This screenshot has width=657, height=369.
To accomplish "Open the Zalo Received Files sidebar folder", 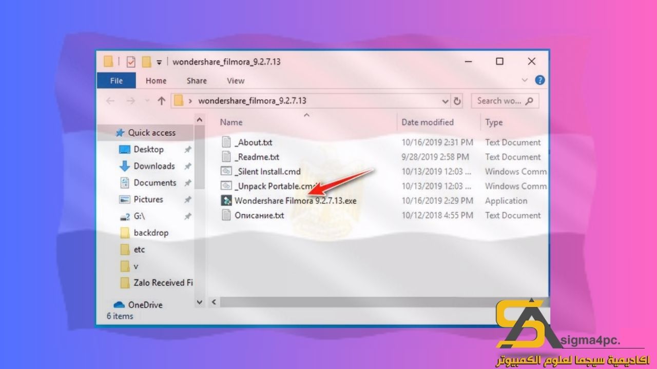I will [163, 283].
